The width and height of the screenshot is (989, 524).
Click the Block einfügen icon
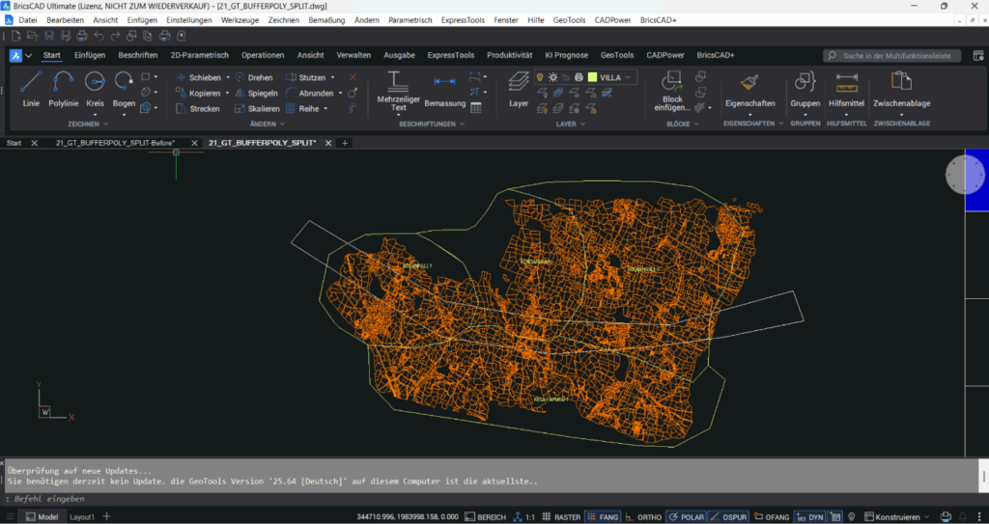coord(672,82)
